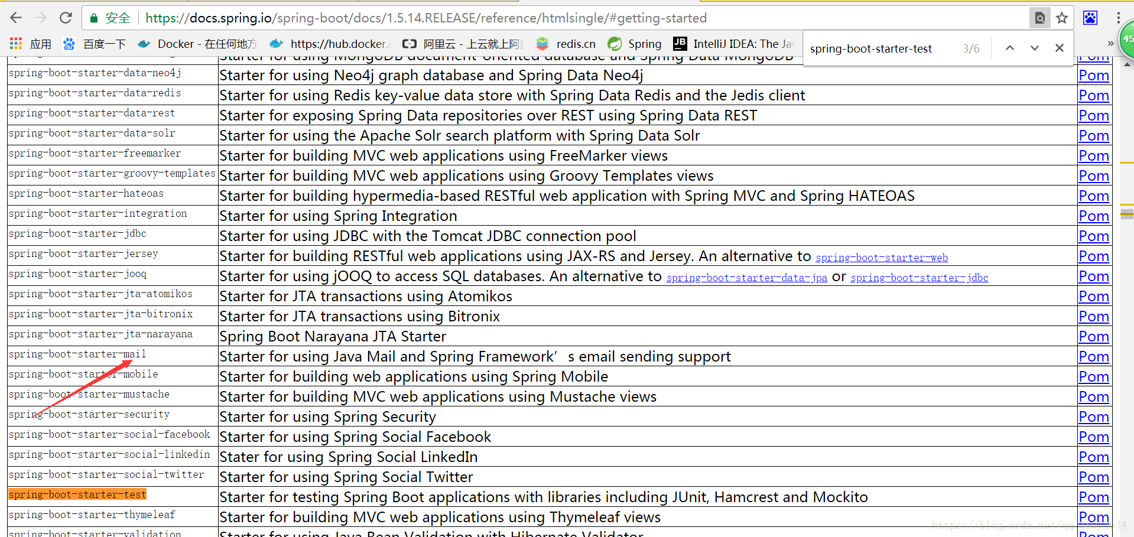Open the find-in-page search icon in address bar
Viewport: 1134px width, 537px height.
click(1039, 18)
